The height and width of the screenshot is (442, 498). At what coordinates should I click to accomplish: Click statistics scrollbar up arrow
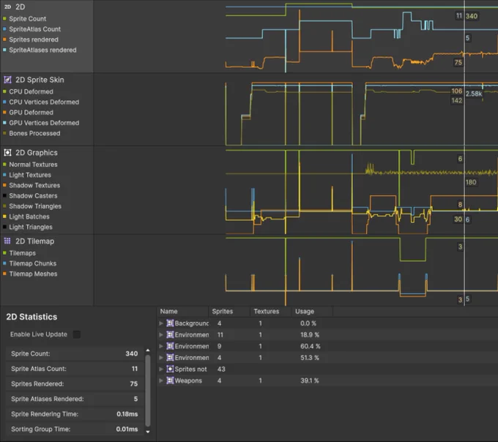click(148, 351)
